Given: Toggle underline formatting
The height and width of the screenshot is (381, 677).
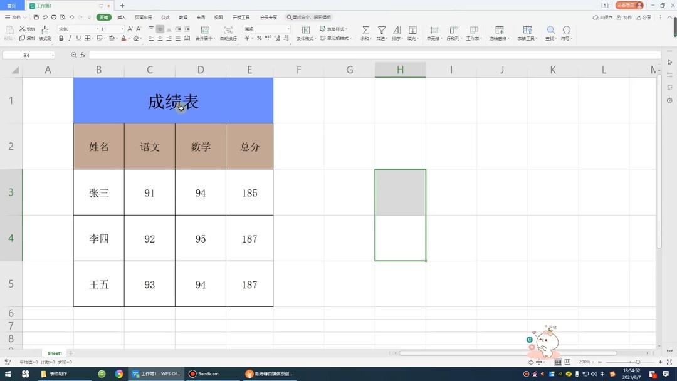Looking at the screenshot, I should 78,39.
